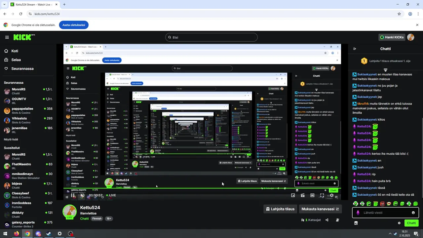Click the Chrome address bar URL
Viewport: 423px width, 238px height.
point(47,14)
